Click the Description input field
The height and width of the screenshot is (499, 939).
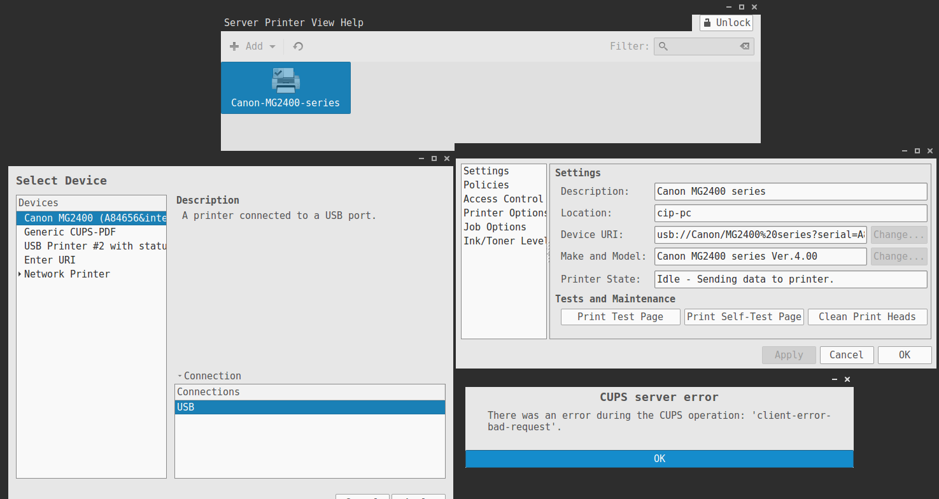tap(791, 191)
